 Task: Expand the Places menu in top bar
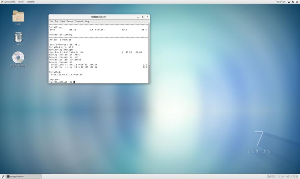pyautogui.click(x=21, y=2)
